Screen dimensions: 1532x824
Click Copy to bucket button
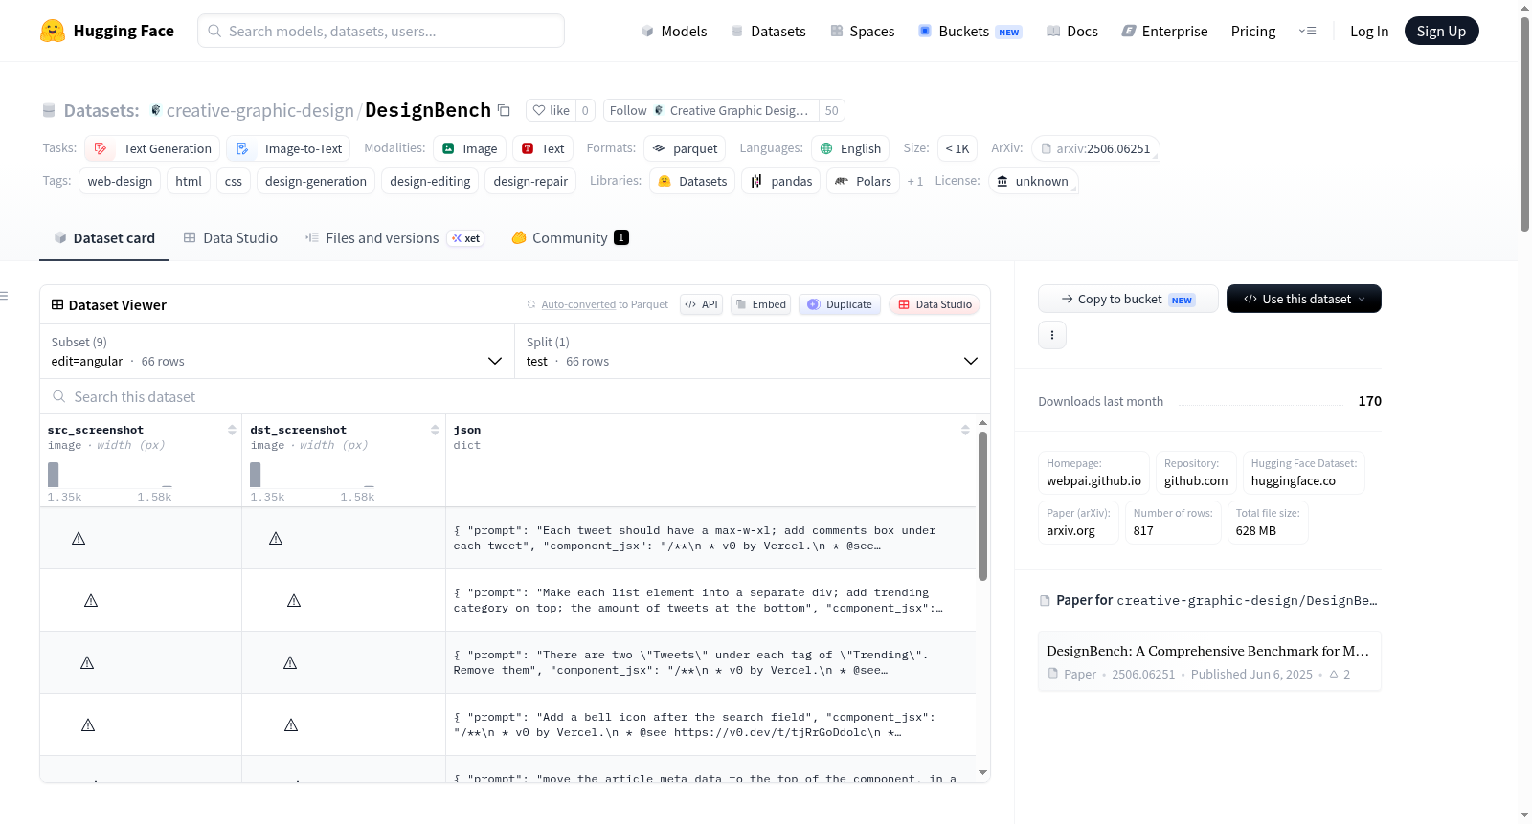tap(1128, 299)
